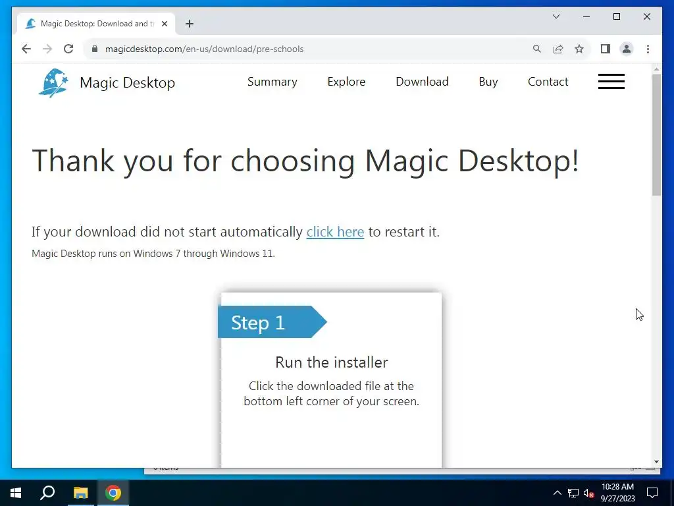Show hidden system tray icons
Image resolution: width=674 pixels, height=506 pixels.
pyautogui.click(x=557, y=493)
